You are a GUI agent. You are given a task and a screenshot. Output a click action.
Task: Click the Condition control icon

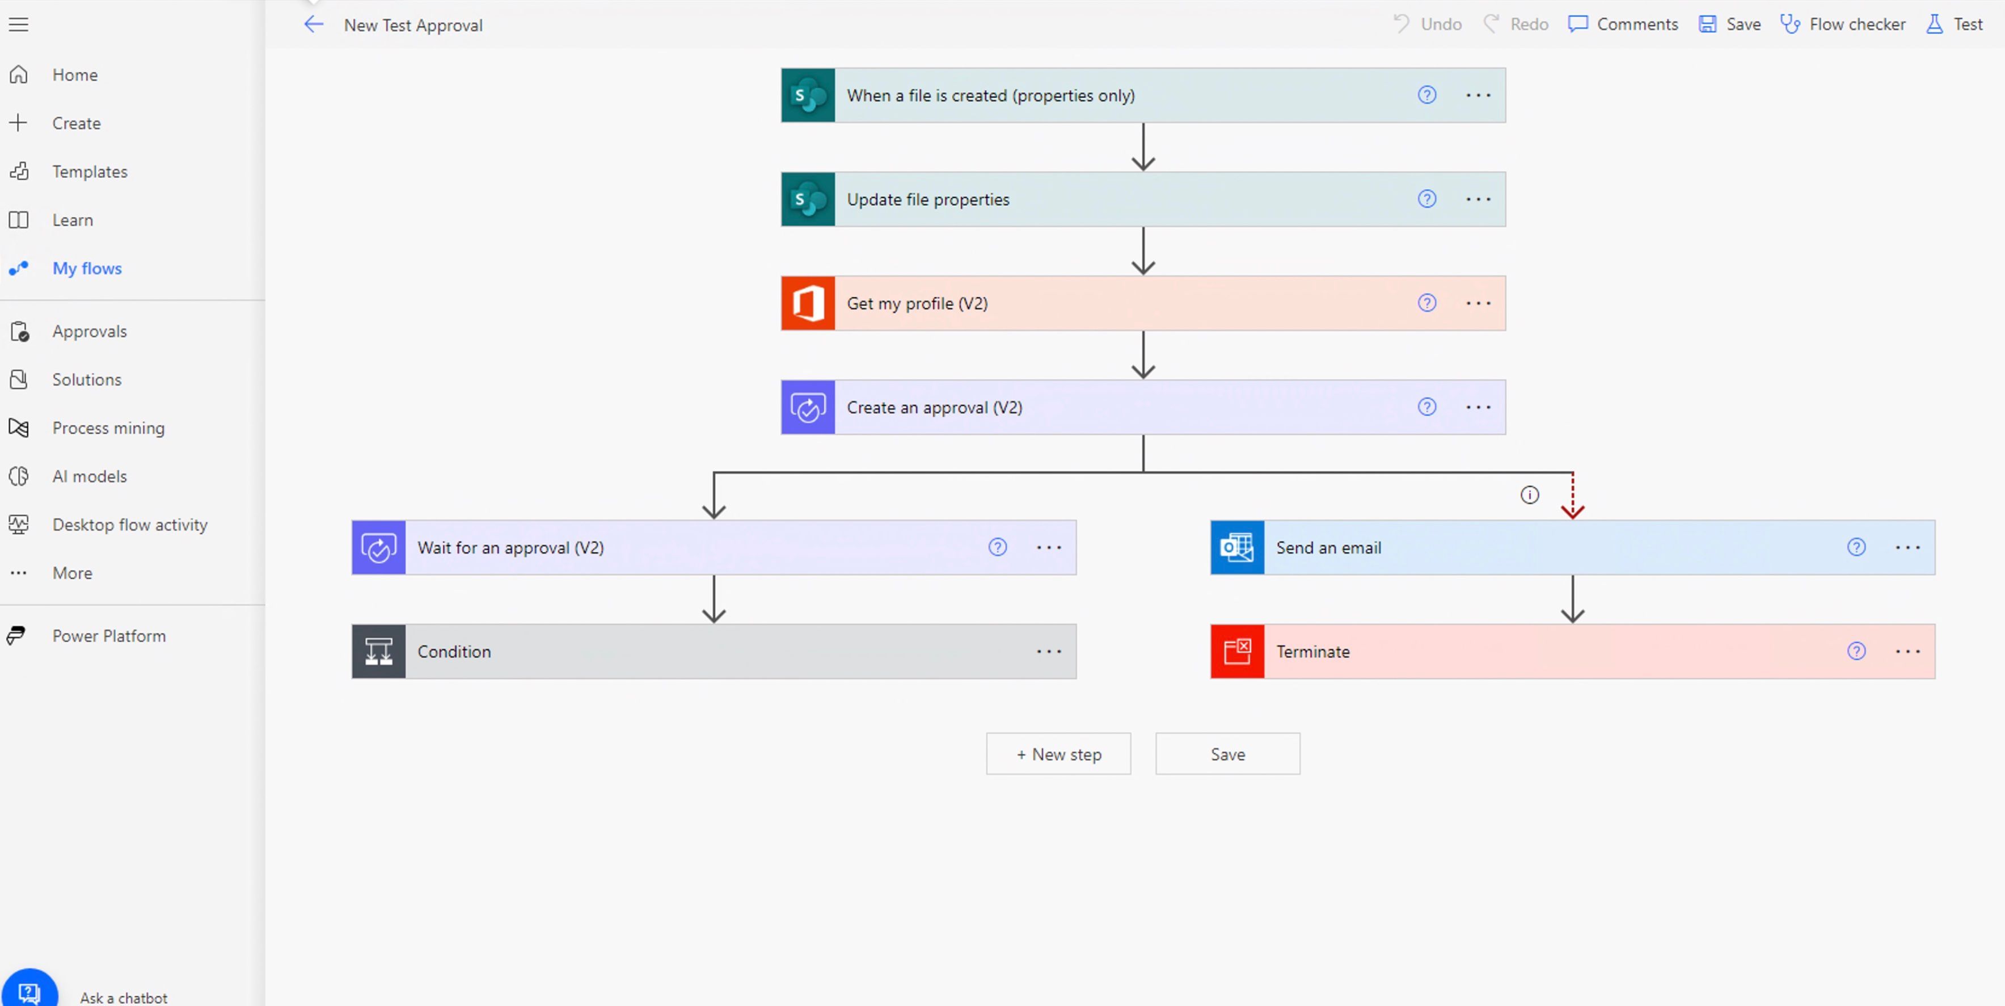pos(378,651)
